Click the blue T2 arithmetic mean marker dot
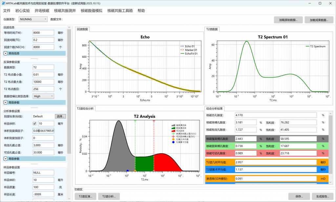This screenshot has width=336, height=202. tap(127, 171)
